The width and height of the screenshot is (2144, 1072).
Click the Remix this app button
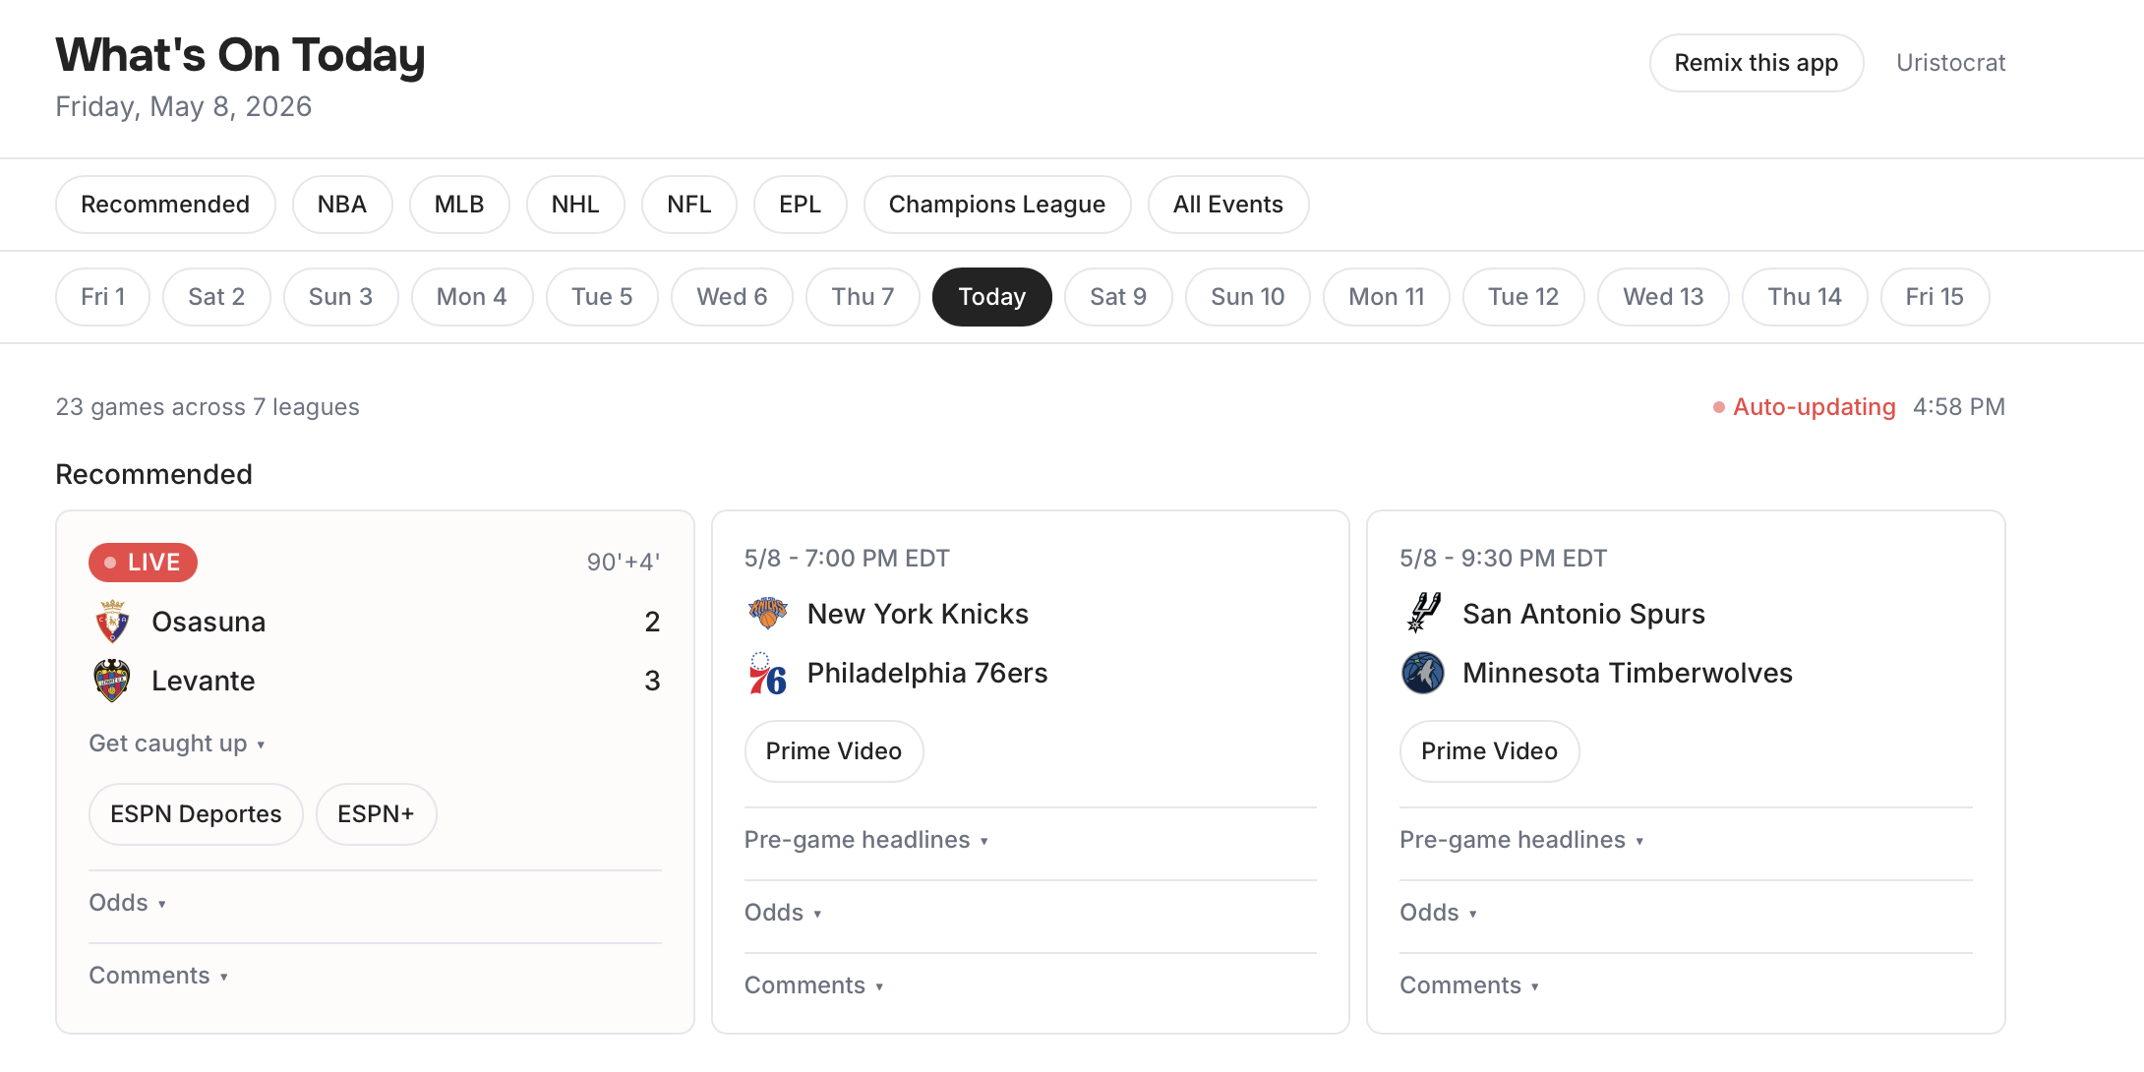pyautogui.click(x=1757, y=63)
